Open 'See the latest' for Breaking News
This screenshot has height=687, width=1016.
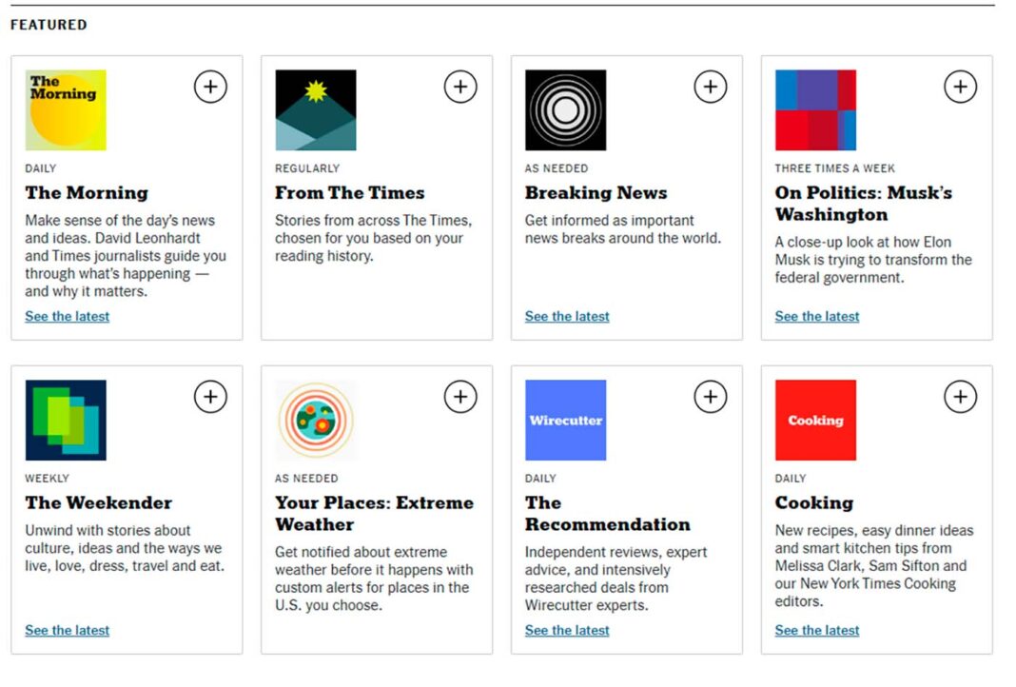pos(567,316)
